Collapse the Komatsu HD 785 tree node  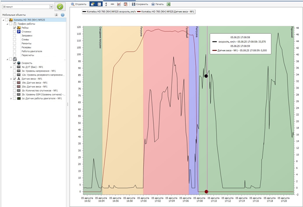click(3, 20)
